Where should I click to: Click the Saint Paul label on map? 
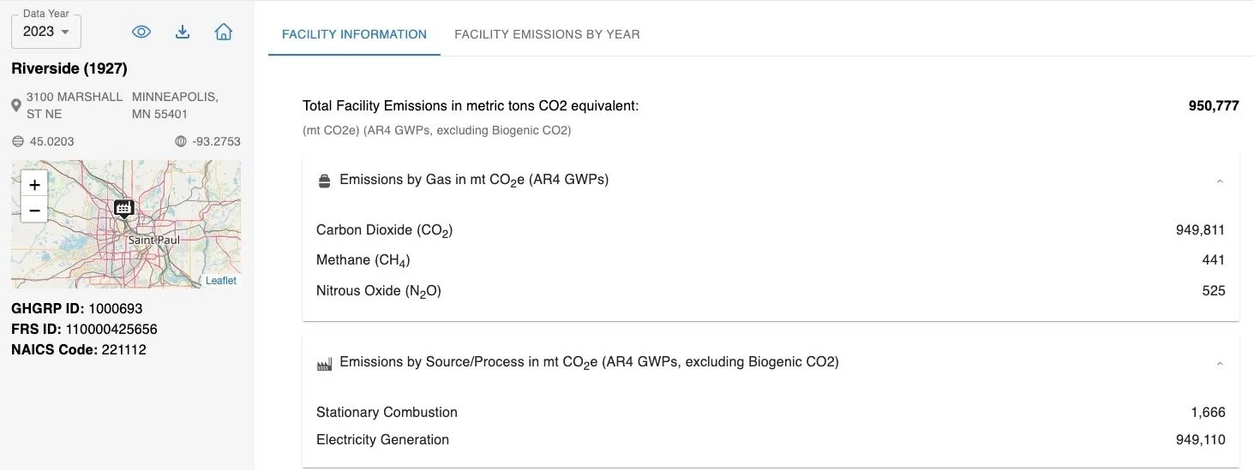[x=153, y=241]
